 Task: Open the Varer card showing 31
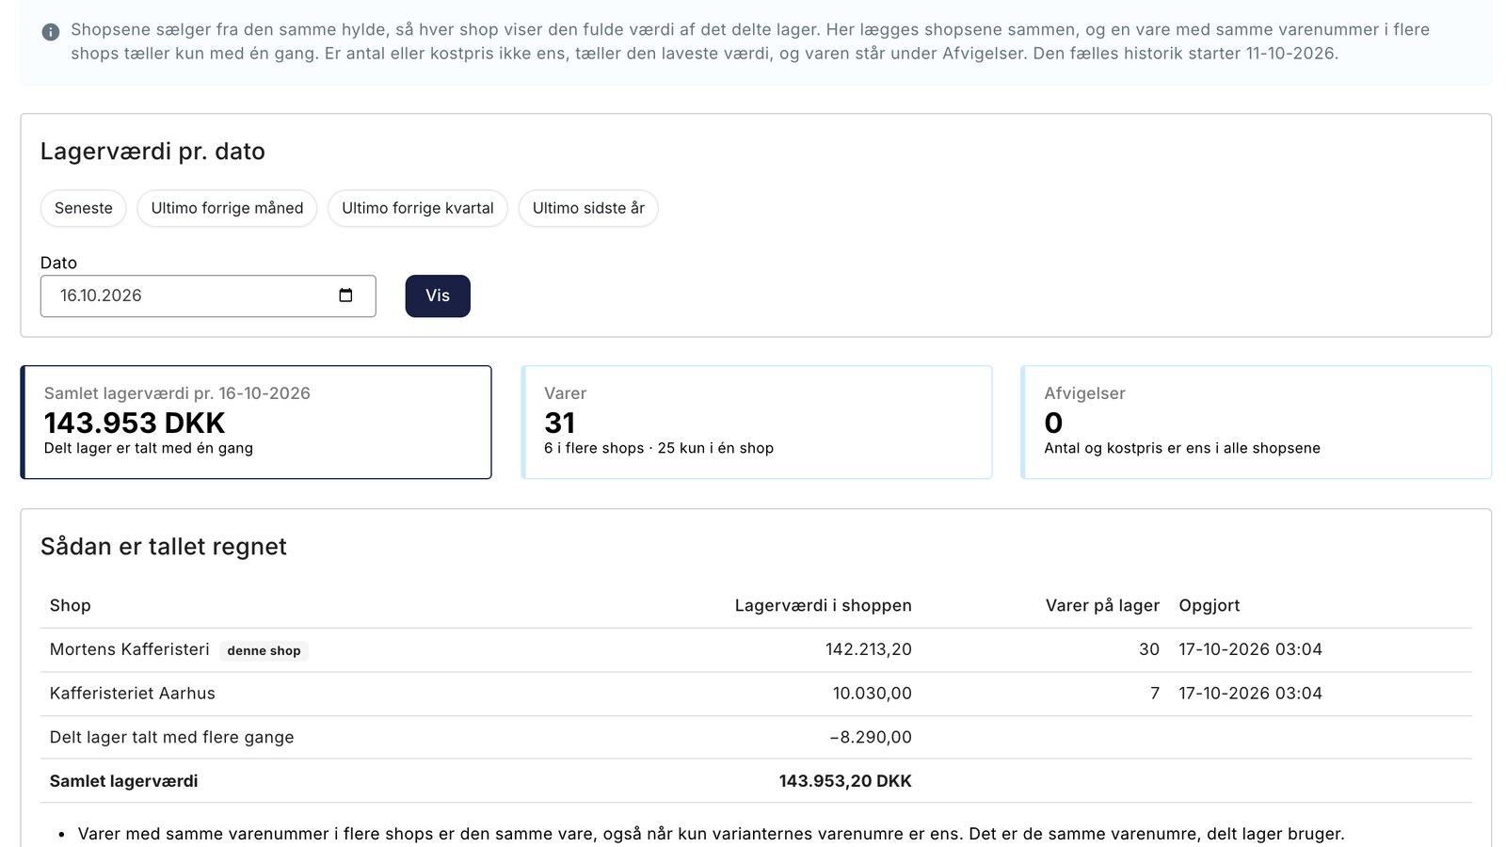click(x=757, y=422)
